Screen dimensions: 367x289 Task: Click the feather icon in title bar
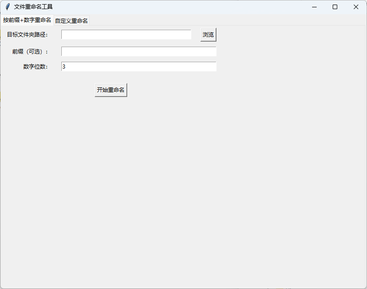tap(8, 7)
